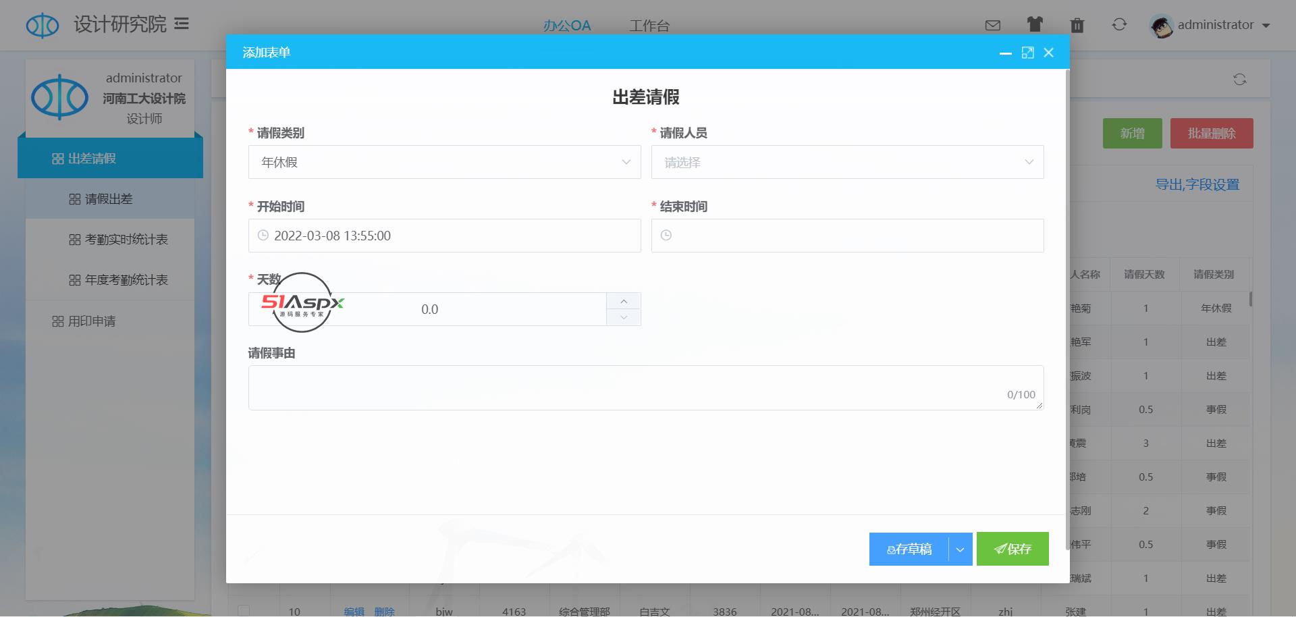
Task: Click the trash bin icon in header
Action: (1077, 26)
